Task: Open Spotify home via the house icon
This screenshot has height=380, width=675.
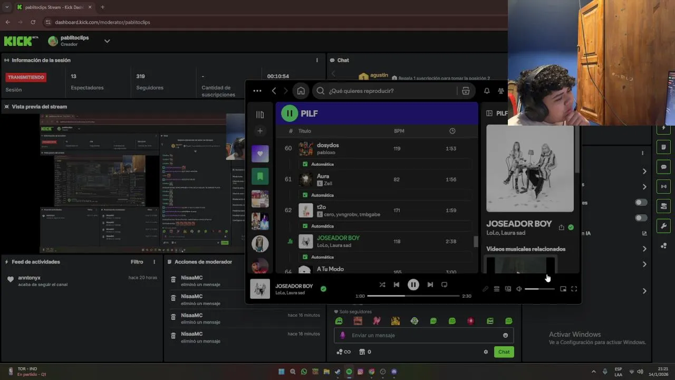Action: click(x=301, y=91)
